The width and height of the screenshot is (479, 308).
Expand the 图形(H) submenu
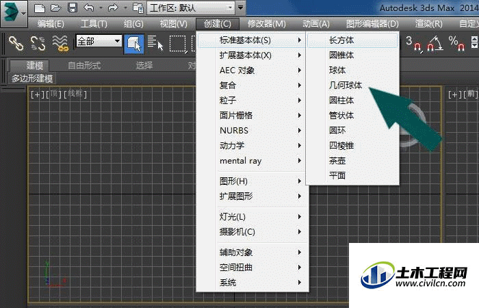pyautogui.click(x=252, y=181)
